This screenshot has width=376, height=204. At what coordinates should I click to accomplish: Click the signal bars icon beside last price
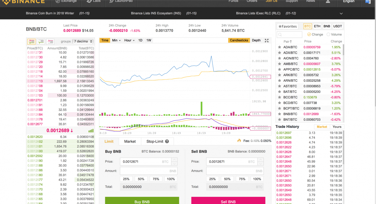click(x=91, y=130)
